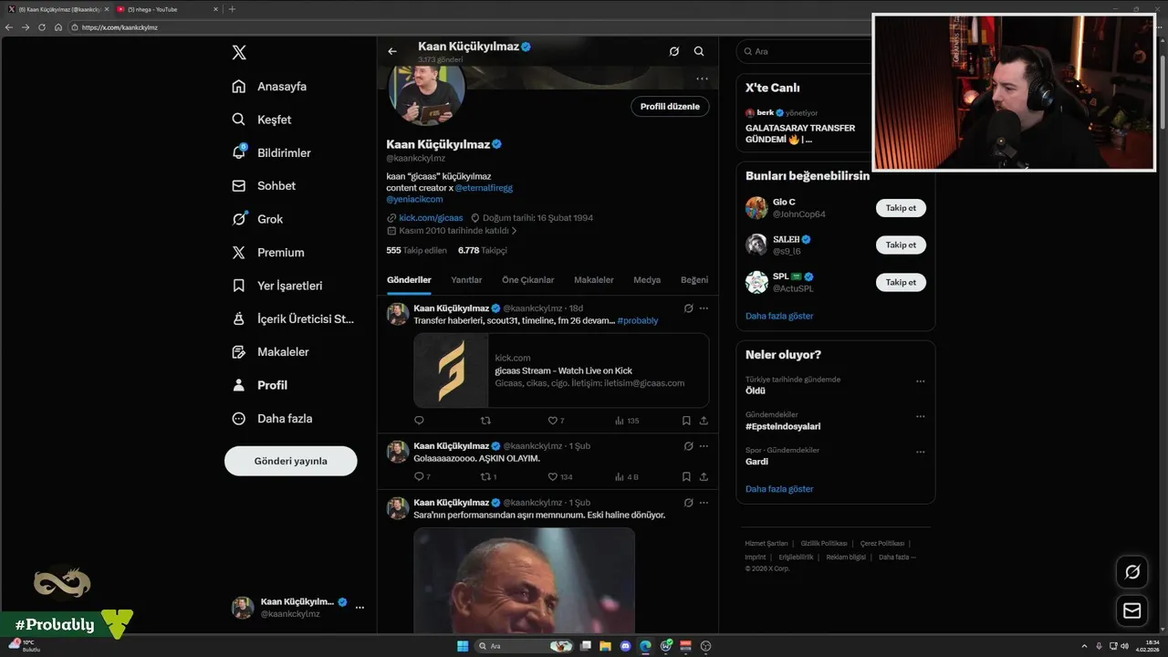Click Gönderi yayınla button
The image size is (1168, 657).
(290, 461)
